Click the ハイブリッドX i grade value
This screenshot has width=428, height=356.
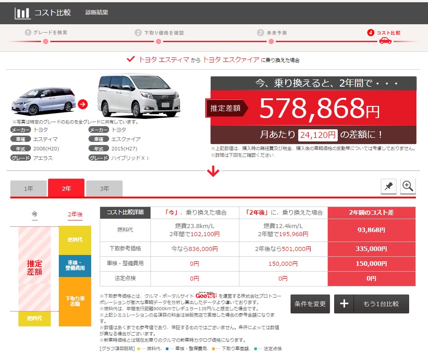(130, 158)
